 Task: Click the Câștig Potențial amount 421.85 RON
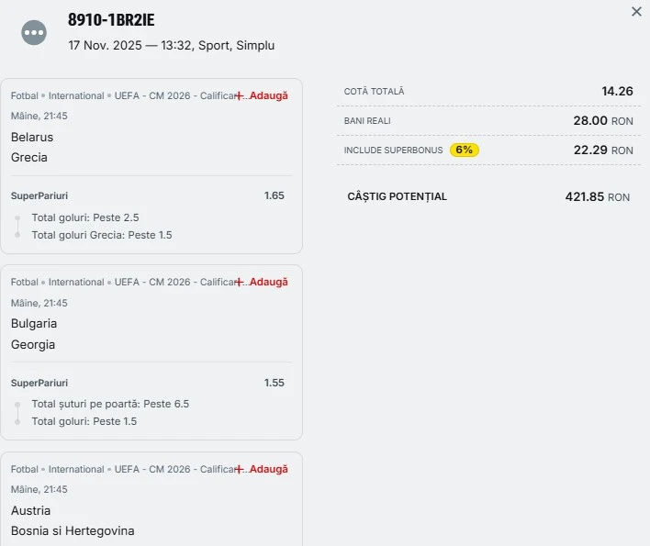click(597, 196)
